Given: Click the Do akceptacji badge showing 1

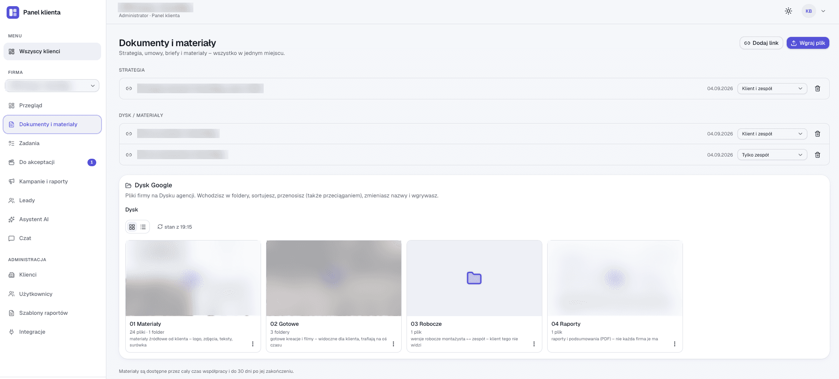Looking at the screenshot, I should click(92, 162).
